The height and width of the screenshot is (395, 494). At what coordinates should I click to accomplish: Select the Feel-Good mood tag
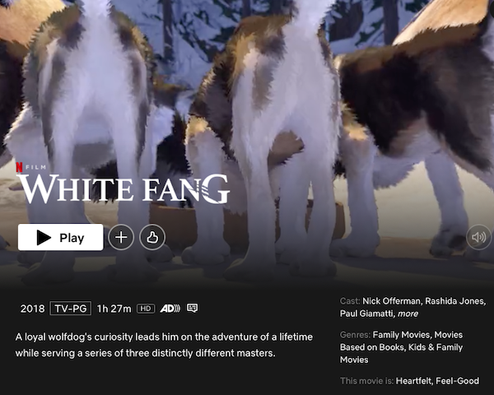[x=458, y=381]
